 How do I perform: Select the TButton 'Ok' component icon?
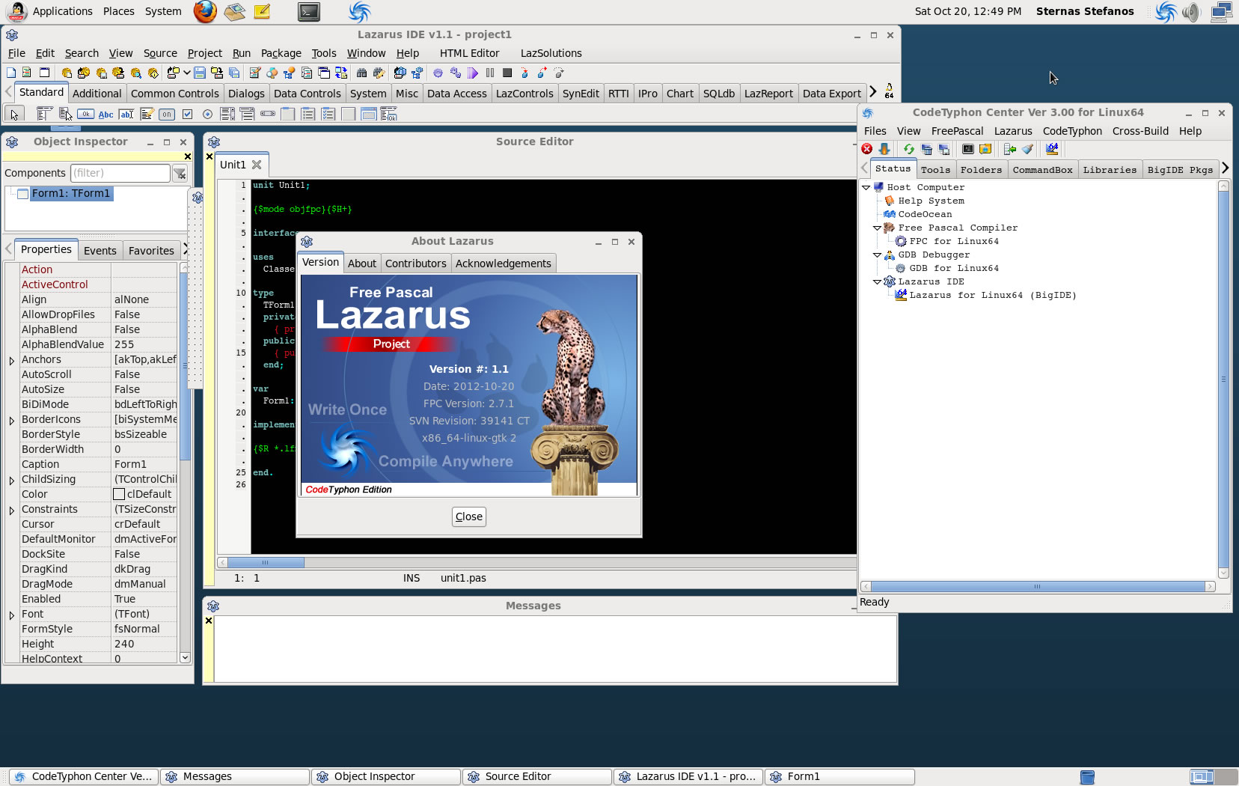click(85, 114)
